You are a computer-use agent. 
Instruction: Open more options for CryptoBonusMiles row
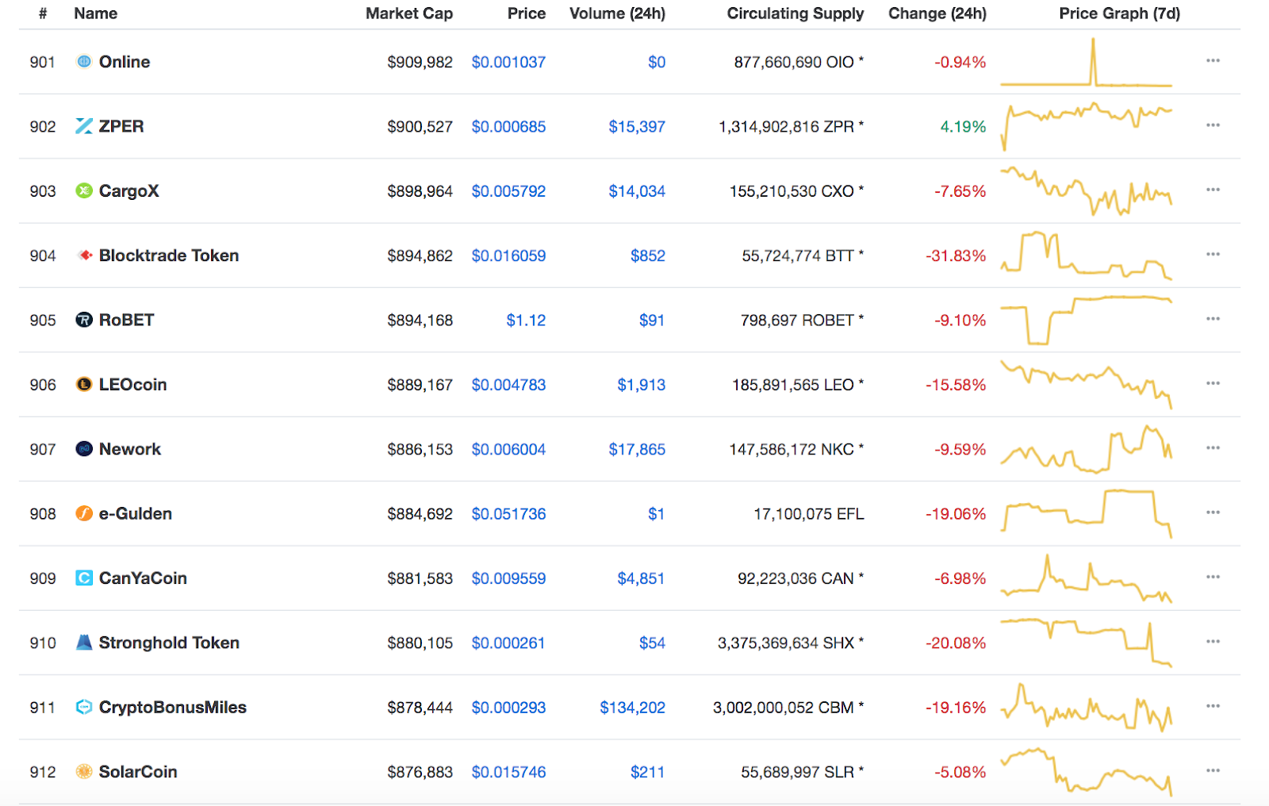coord(1213,706)
